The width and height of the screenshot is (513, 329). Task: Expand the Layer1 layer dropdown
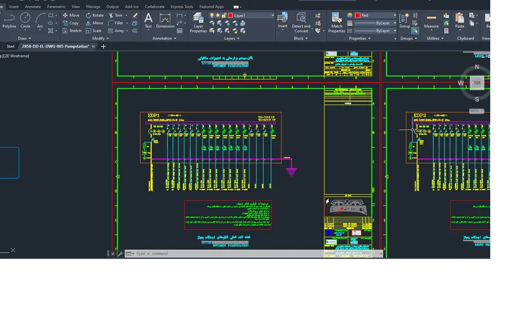tap(272, 15)
